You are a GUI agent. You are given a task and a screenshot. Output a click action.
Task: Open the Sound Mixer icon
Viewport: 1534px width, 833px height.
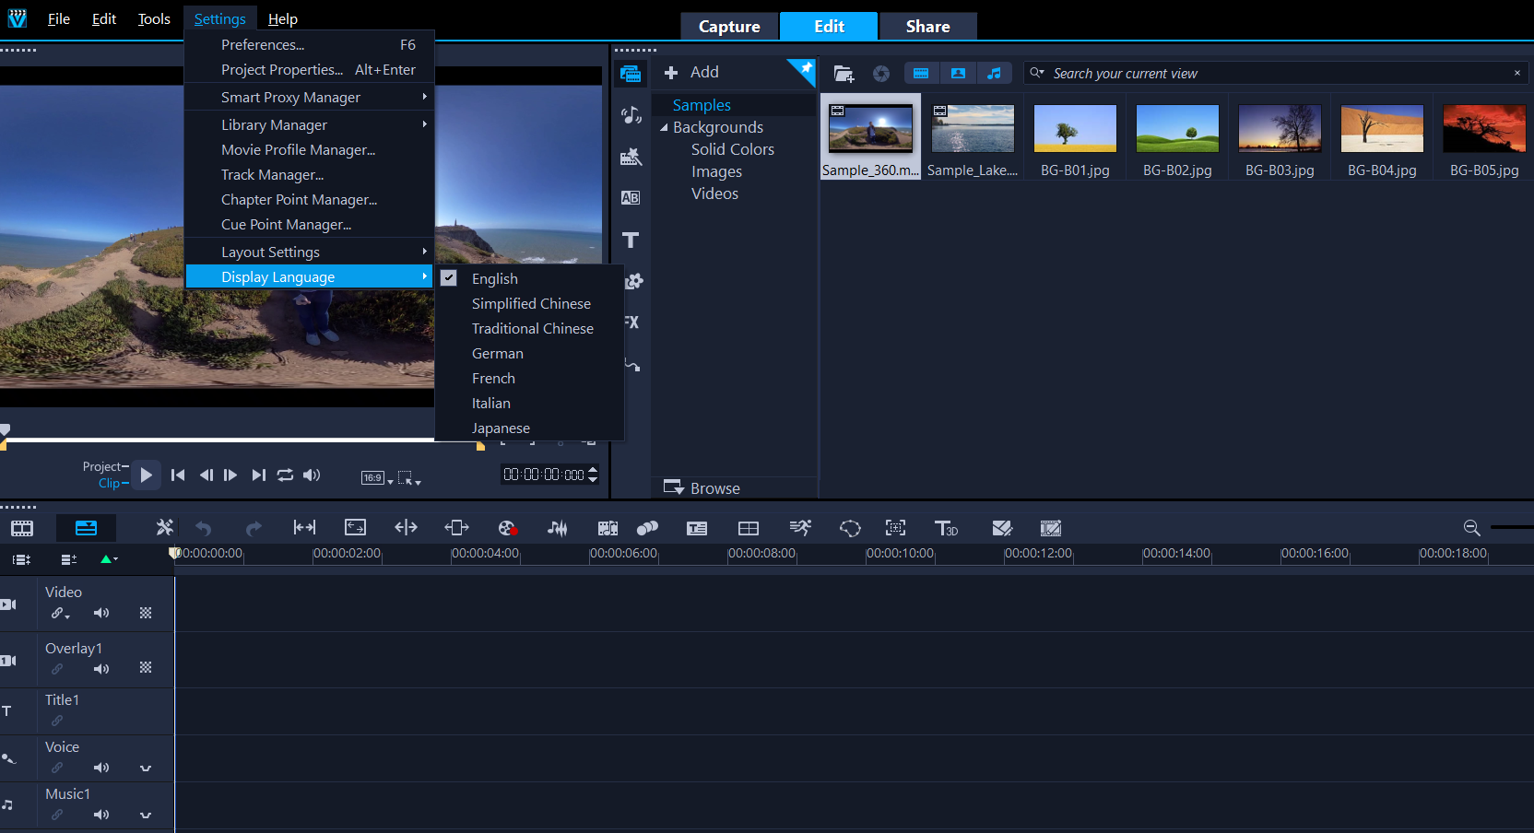(x=557, y=528)
